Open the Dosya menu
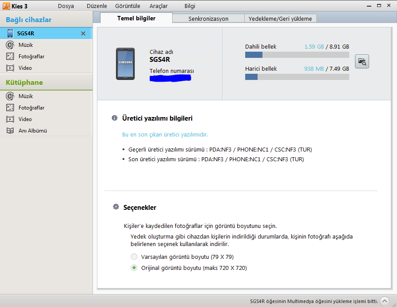397x307 pixels. tap(66, 6)
